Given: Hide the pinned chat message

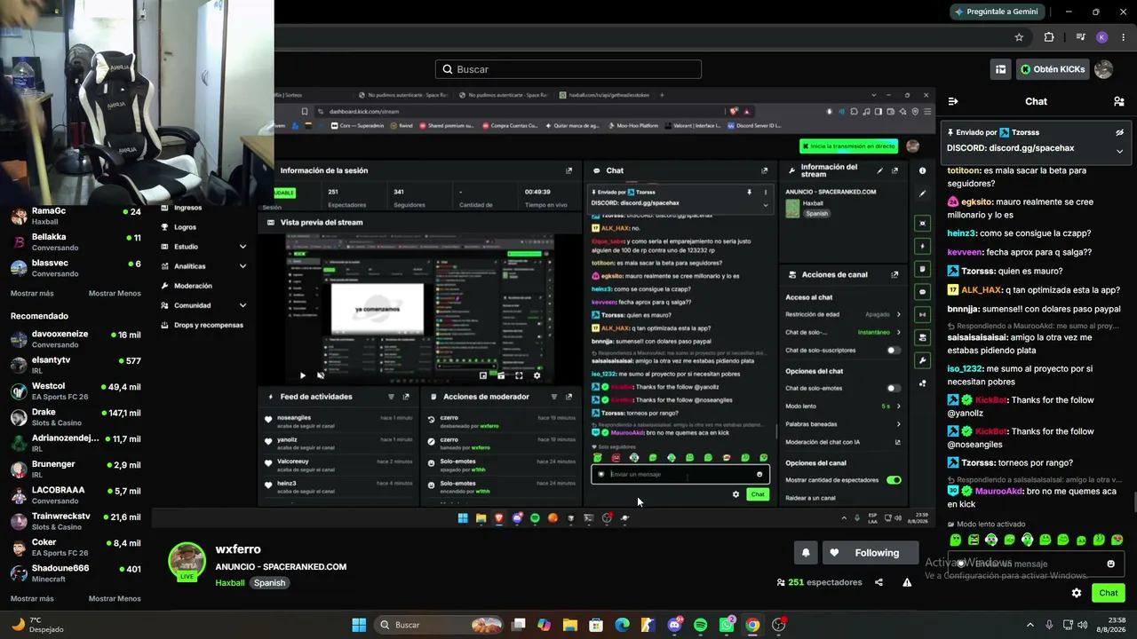Looking at the screenshot, I should tap(1120, 132).
